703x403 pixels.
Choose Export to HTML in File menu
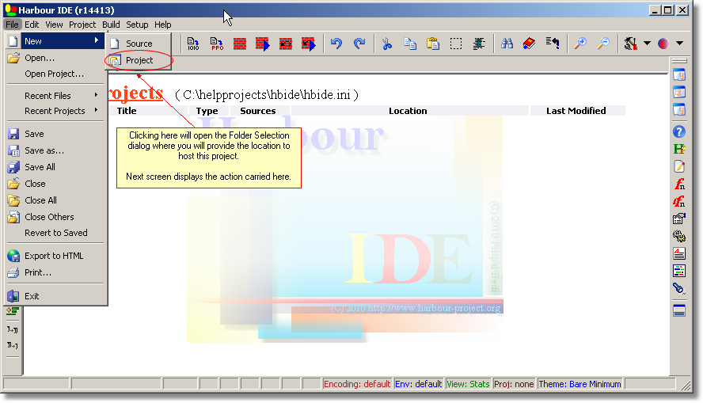coord(53,256)
